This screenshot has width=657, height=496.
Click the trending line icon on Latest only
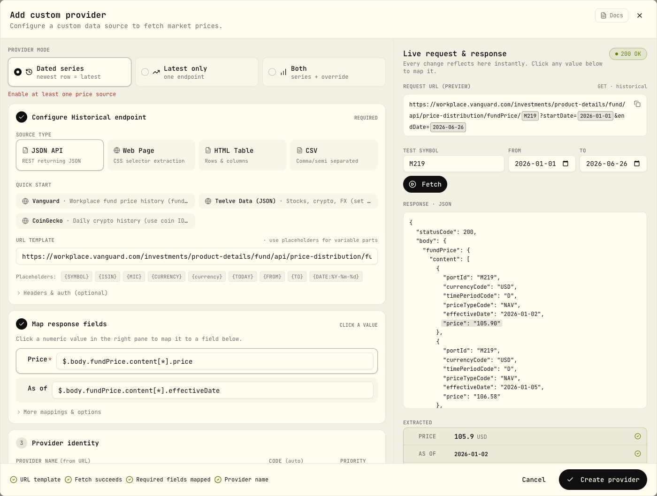click(156, 72)
